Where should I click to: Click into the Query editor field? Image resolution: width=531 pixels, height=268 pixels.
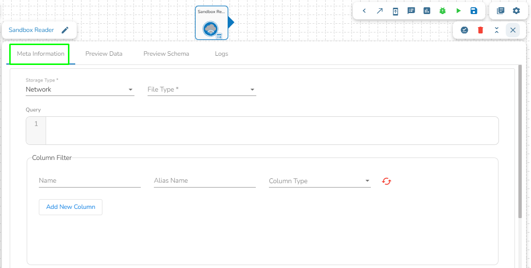[x=272, y=130]
